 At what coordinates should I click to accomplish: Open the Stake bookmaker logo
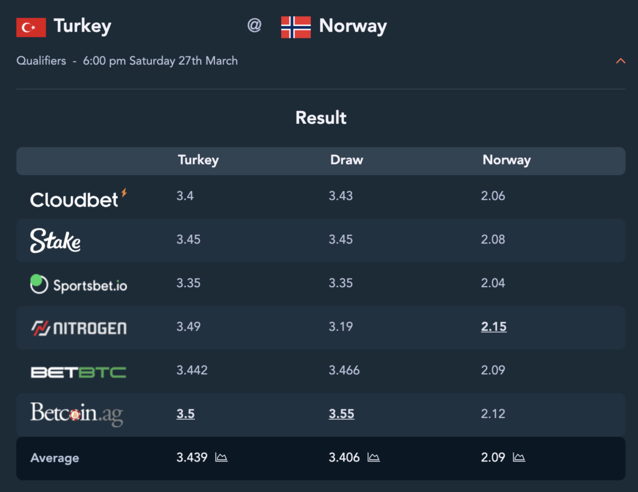point(55,240)
